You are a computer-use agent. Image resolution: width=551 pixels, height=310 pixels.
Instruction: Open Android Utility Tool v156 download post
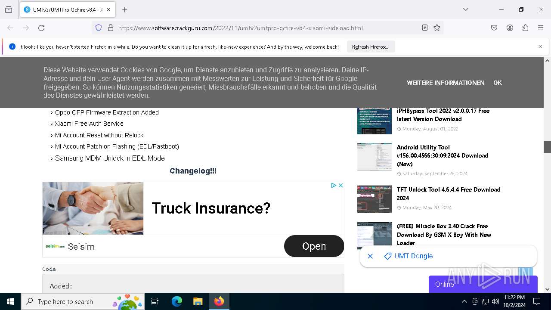click(443, 155)
